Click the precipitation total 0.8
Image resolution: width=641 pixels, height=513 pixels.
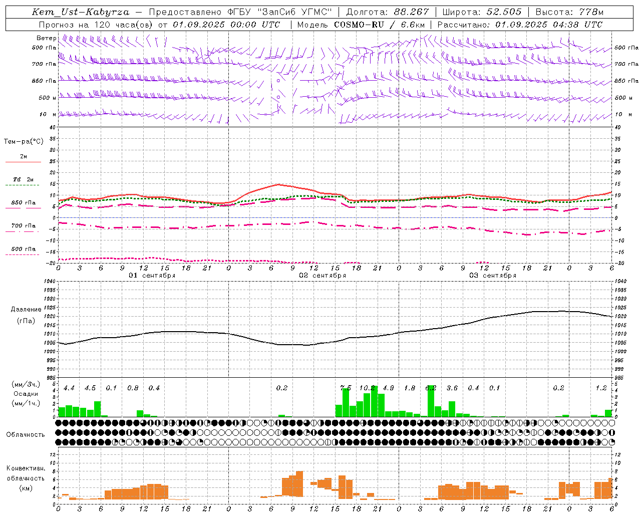pos(133,388)
